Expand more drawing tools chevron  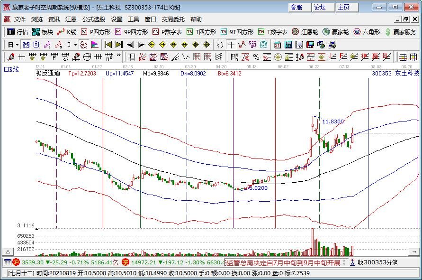(119, 56)
